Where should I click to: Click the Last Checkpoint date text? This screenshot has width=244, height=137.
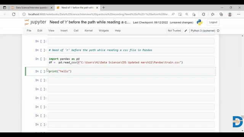point(151,22)
